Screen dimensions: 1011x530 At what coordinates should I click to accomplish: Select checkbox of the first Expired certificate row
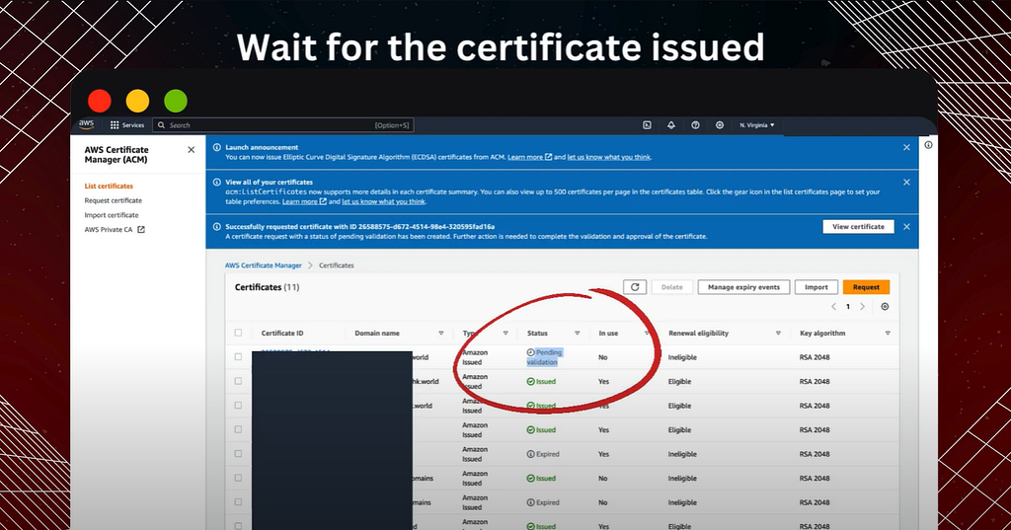click(x=238, y=453)
